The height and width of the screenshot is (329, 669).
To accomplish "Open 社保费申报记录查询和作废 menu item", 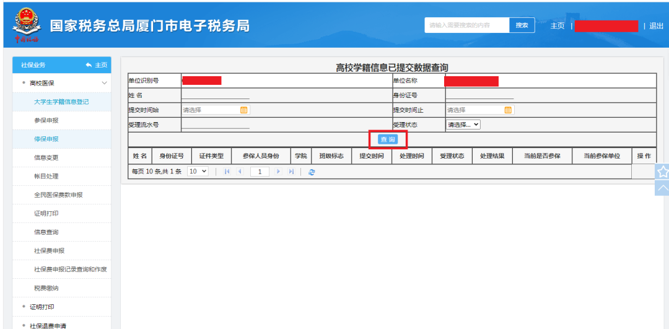I will click(61, 270).
